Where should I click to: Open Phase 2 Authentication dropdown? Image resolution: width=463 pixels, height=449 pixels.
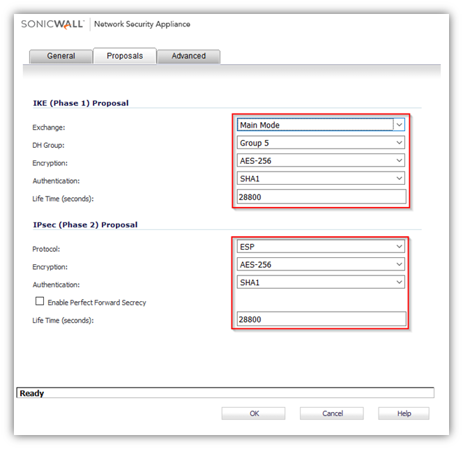coord(320,282)
